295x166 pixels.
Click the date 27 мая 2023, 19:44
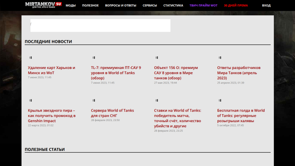pyautogui.click(x=165, y=82)
